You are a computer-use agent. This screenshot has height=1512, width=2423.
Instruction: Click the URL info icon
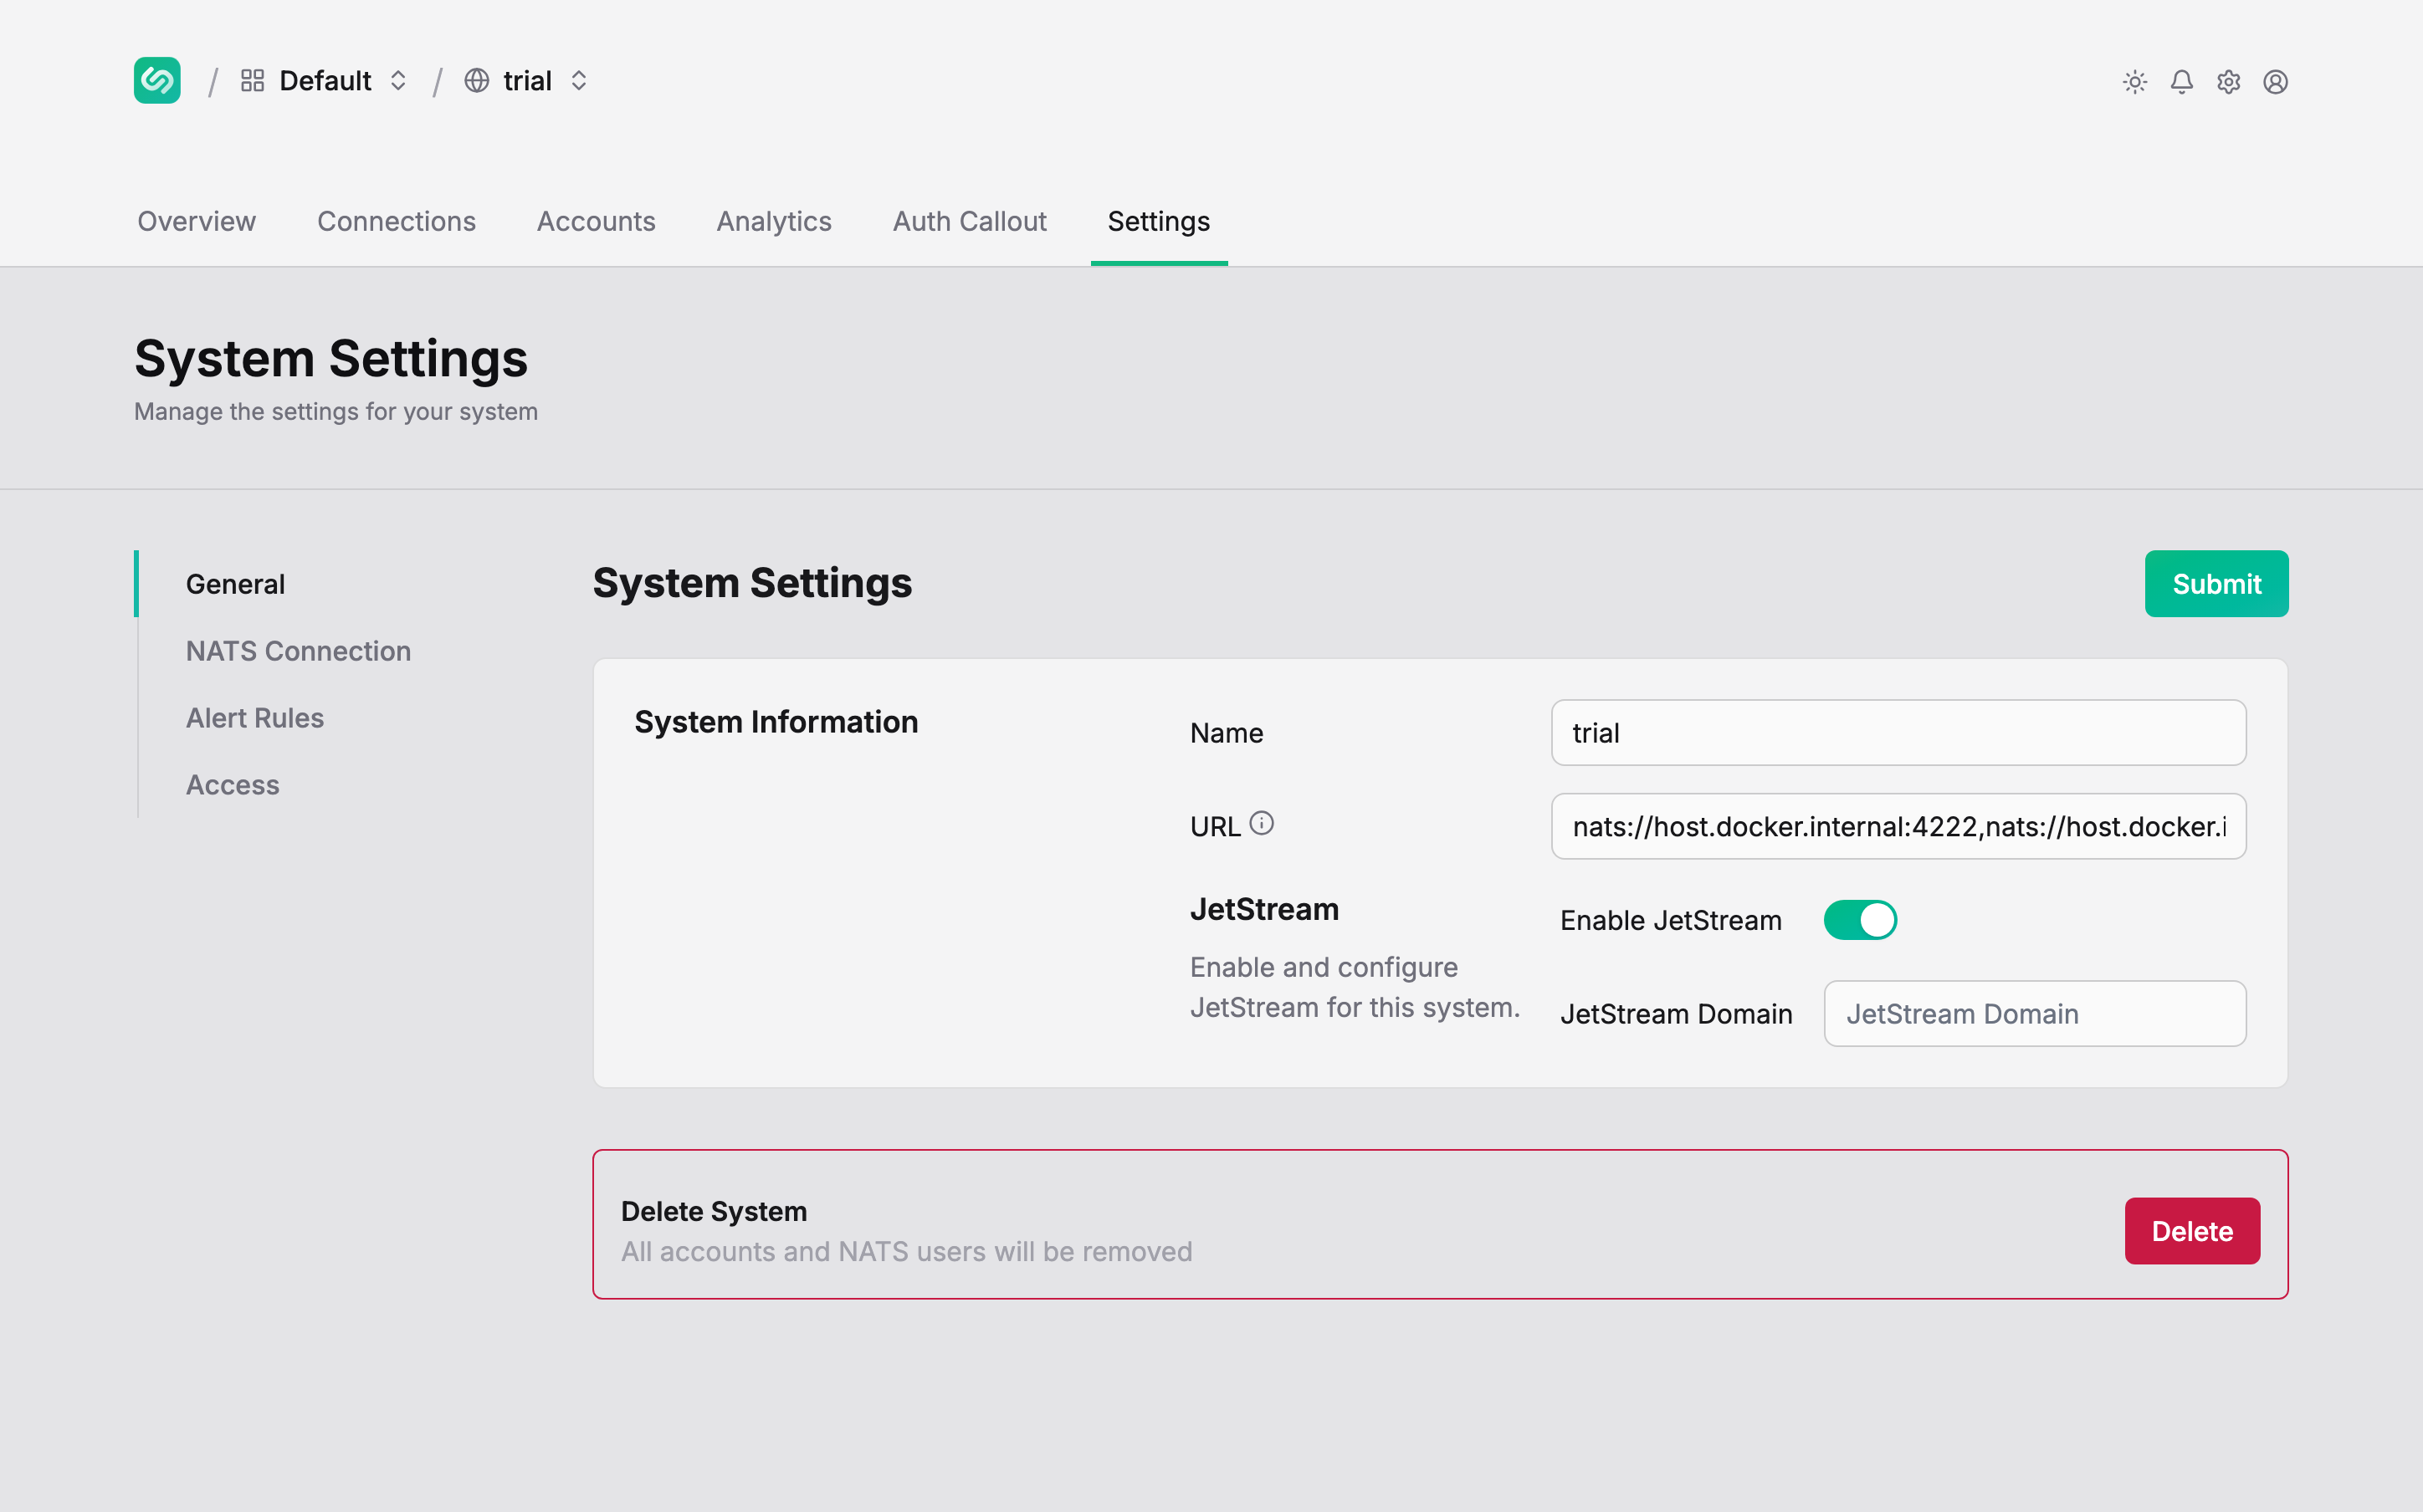point(1262,823)
